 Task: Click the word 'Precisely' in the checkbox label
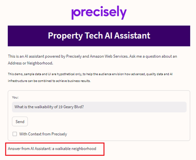click(59, 134)
